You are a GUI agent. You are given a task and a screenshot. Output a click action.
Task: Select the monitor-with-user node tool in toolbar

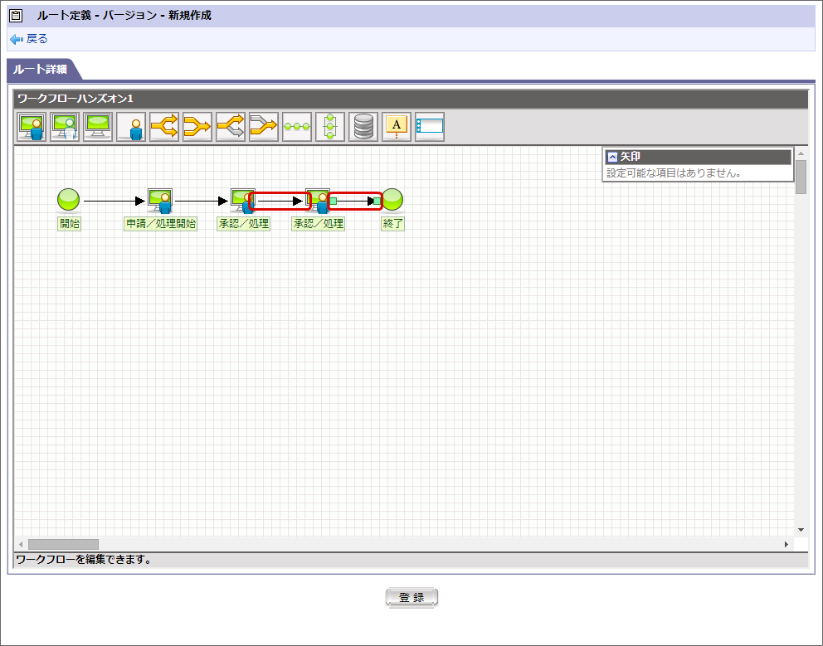click(32, 127)
